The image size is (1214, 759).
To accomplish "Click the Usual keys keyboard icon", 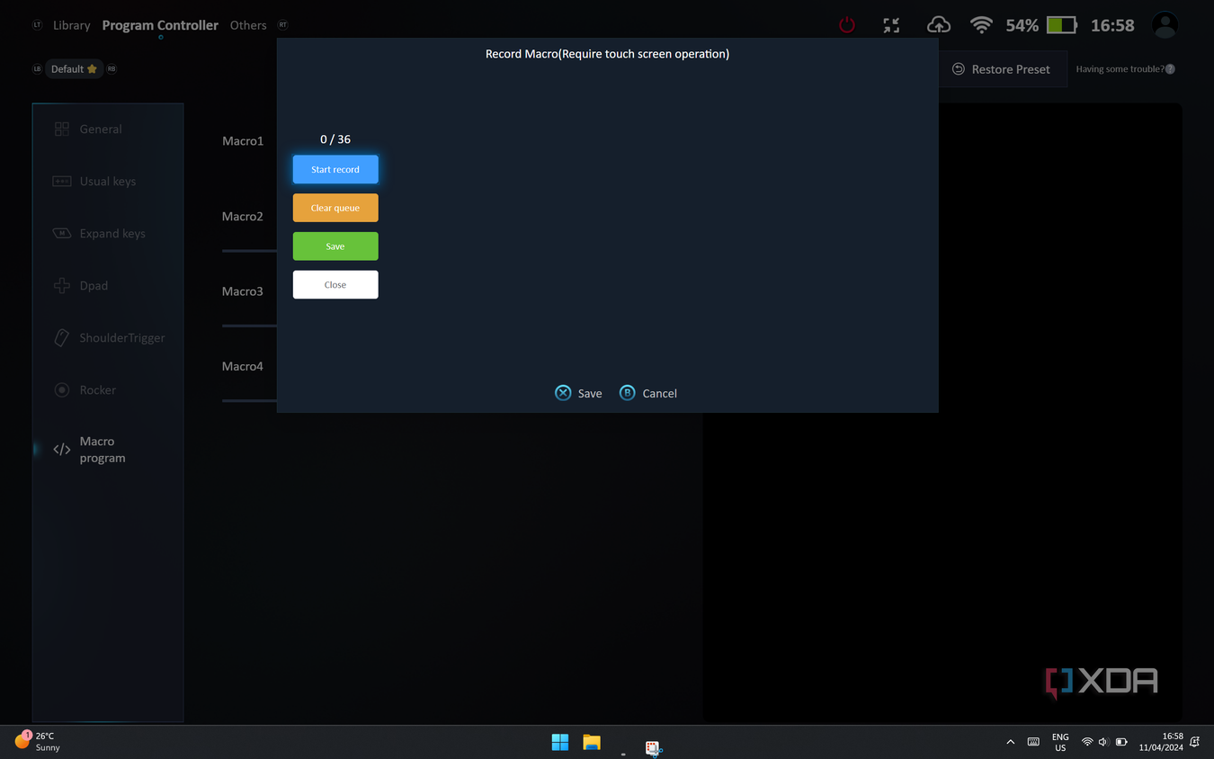I will point(62,182).
